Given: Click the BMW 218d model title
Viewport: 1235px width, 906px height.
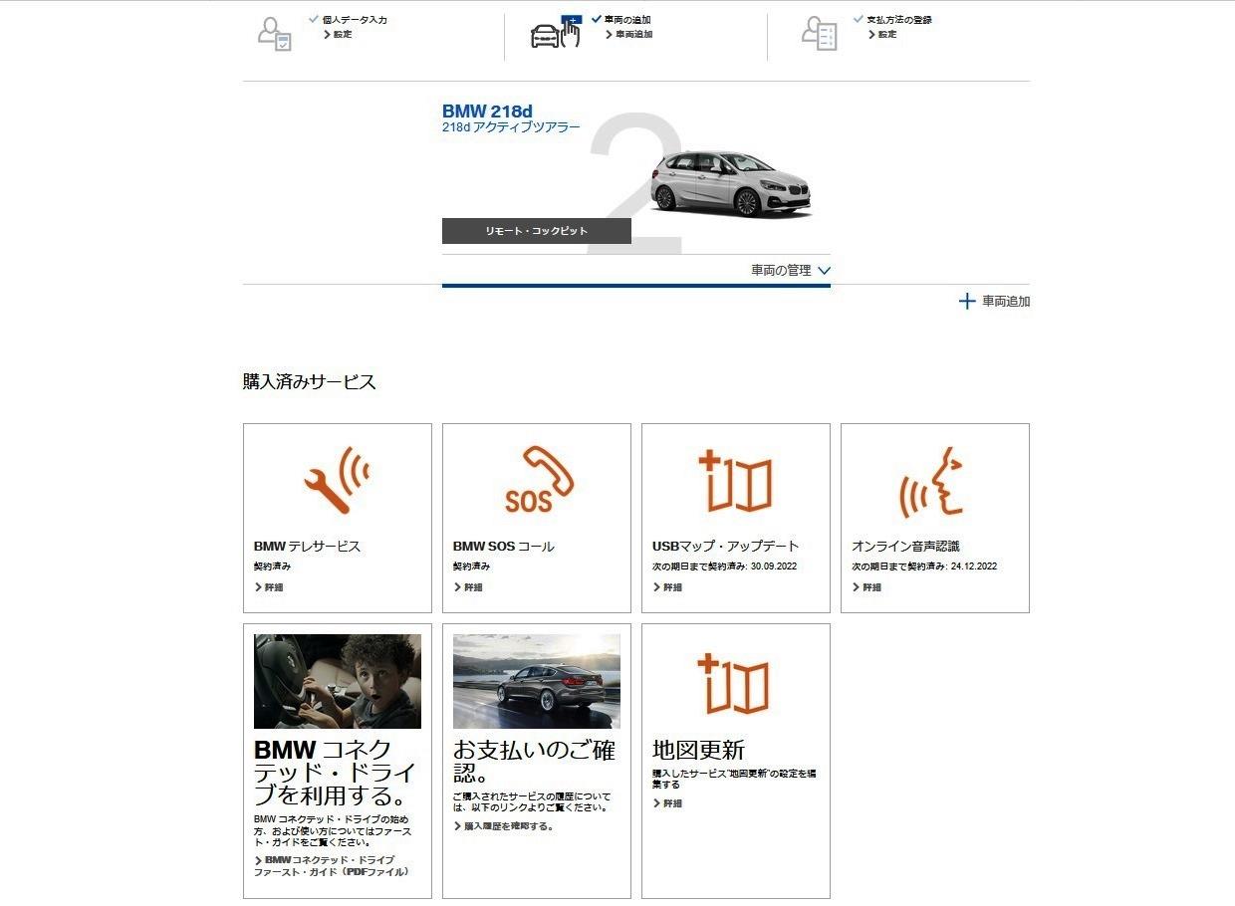Looking at the screenshot, I should pyautogui.click(x=488, y=111).
